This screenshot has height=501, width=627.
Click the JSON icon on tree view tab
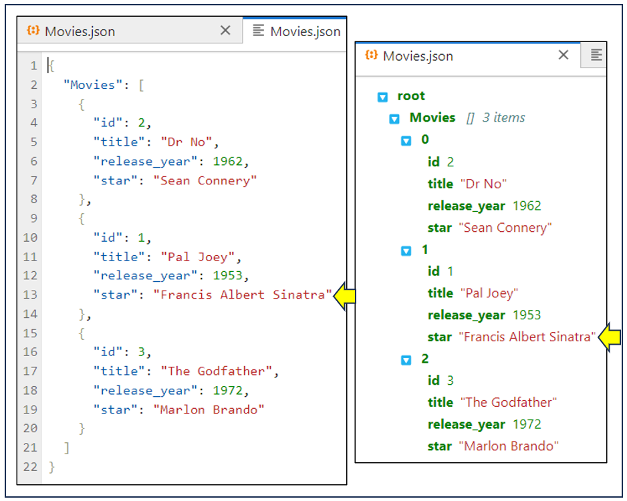pyautogui.click(x=371, y=55)
